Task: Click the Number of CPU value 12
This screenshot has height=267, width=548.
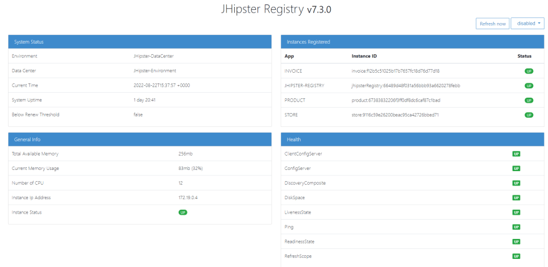Action: (x=181, y=183)
